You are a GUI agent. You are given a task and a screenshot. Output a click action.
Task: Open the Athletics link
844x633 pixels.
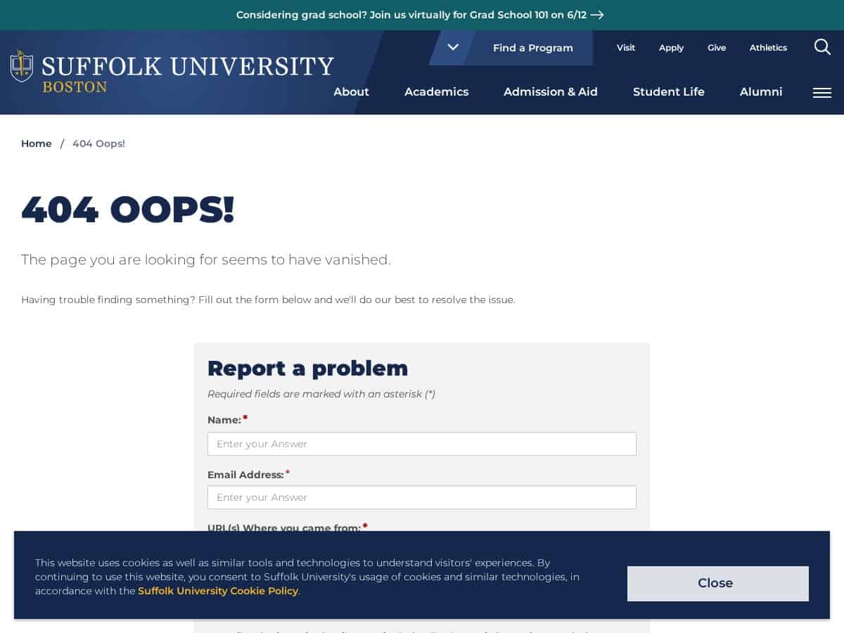[x=768, y=48]
